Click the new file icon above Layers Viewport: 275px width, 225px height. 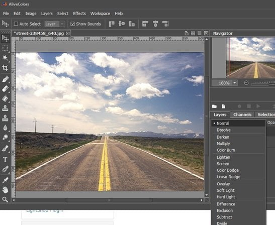pos(223,106)
